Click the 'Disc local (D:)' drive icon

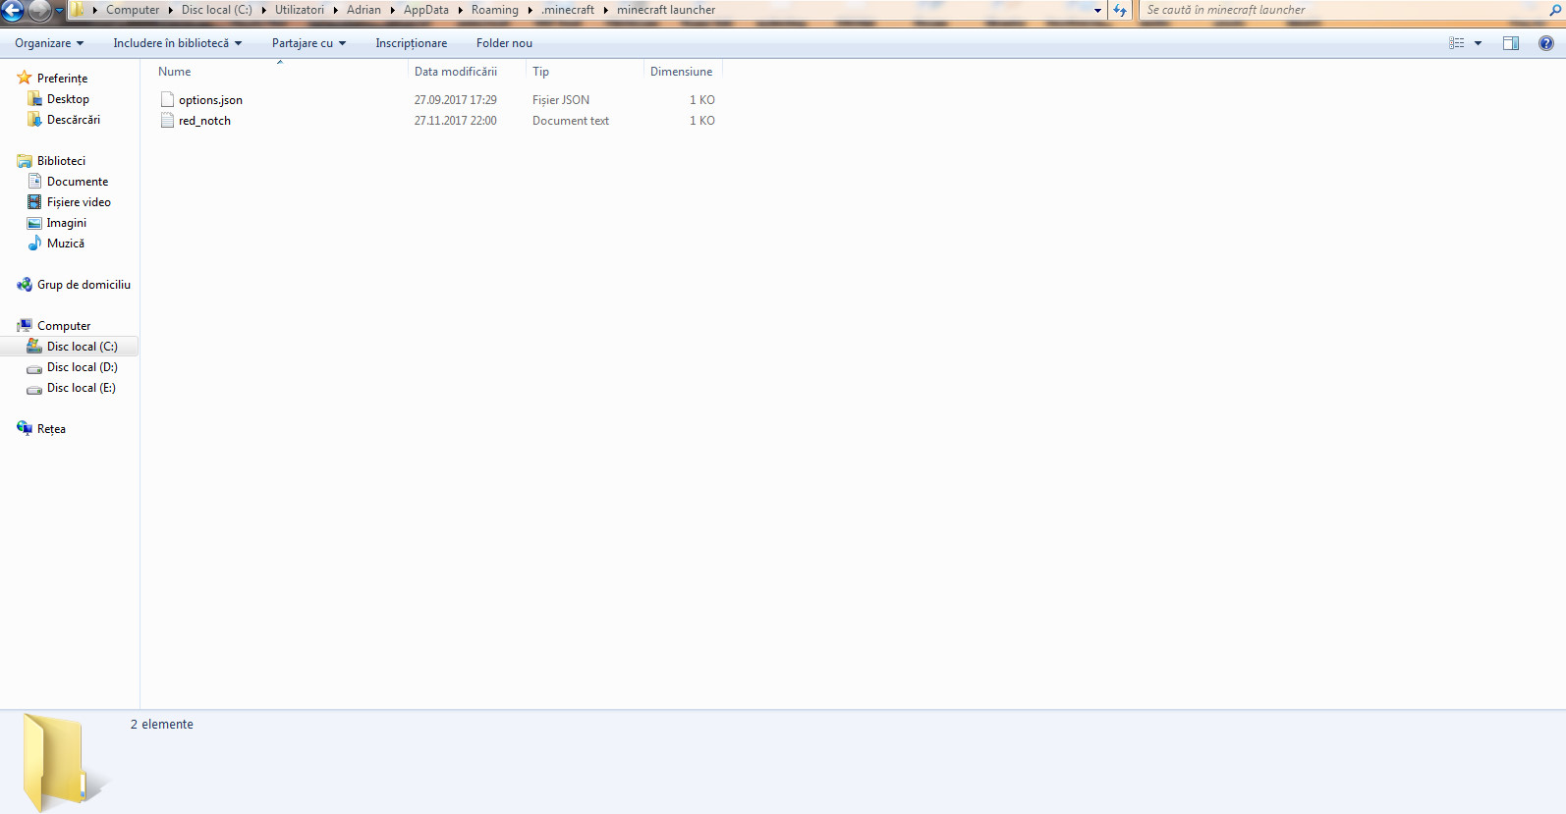34,368
